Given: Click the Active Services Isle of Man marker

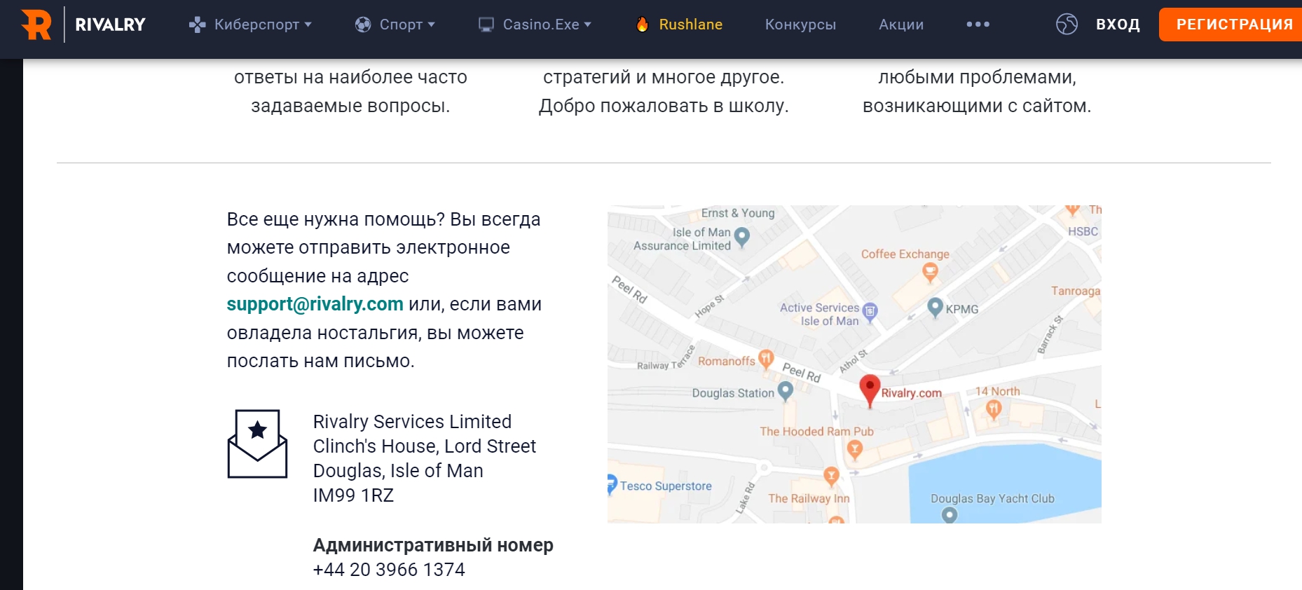Looking at the screenshot, I should [870, 312].
